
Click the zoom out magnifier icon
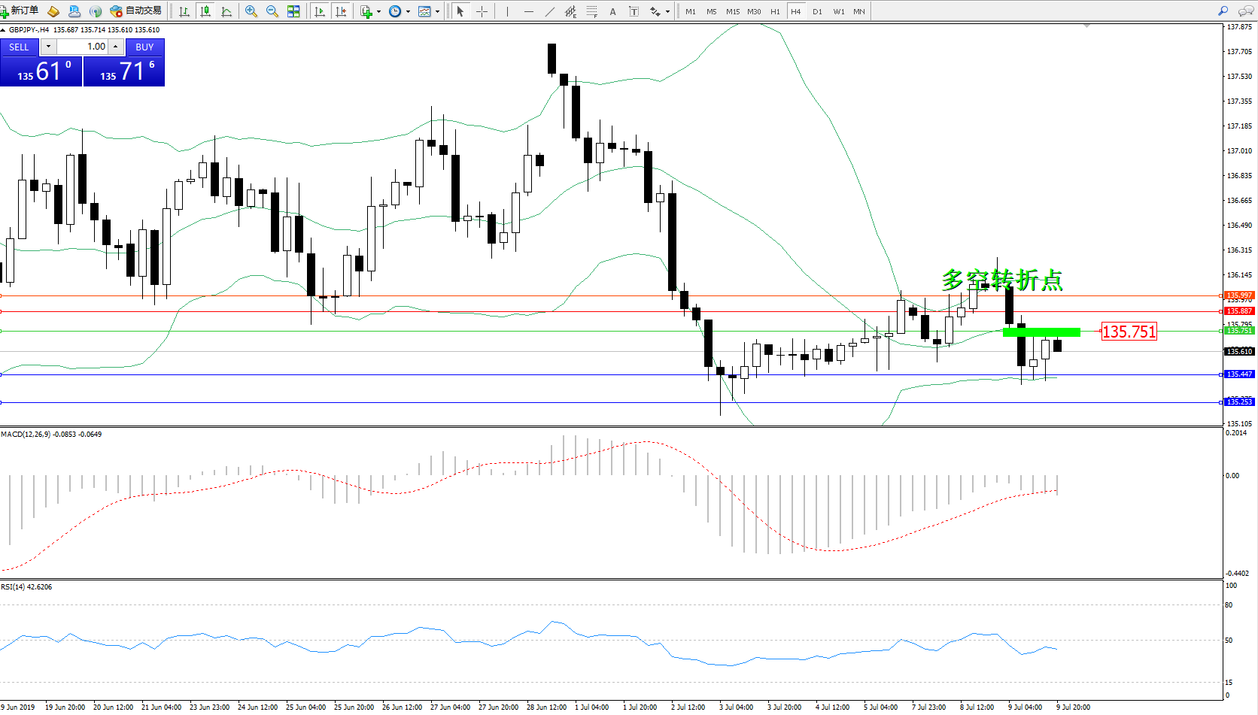272,11
